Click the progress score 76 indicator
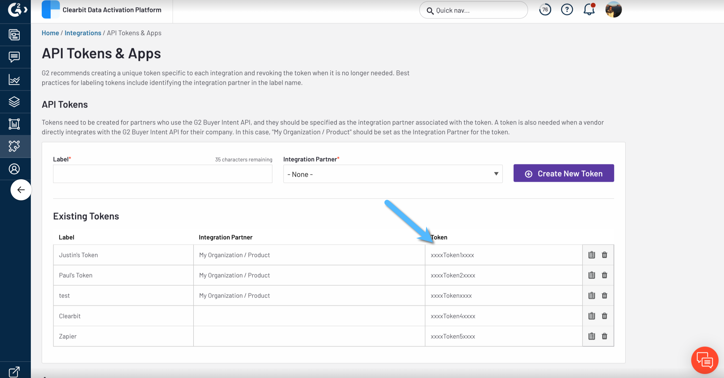Viewport: 724px width, 378px height. (545, 10)
